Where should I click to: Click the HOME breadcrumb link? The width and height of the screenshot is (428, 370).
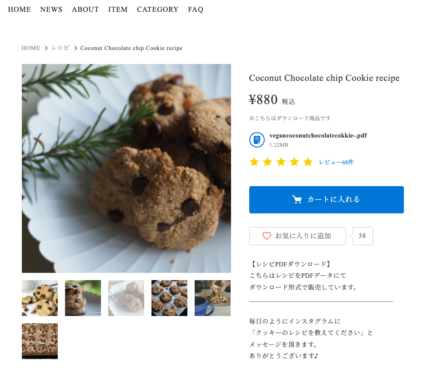(30, 48)
